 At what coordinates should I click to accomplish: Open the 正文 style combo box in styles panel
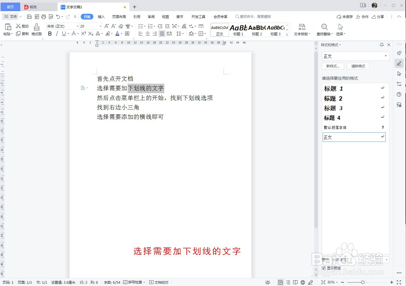(x=355, y=56)
